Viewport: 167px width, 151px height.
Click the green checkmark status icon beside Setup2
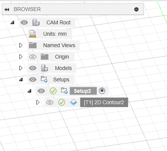[53, 91]
